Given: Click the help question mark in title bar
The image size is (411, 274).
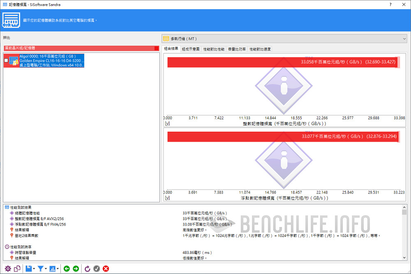Looking at the screenshot, I should click(390, 4).
